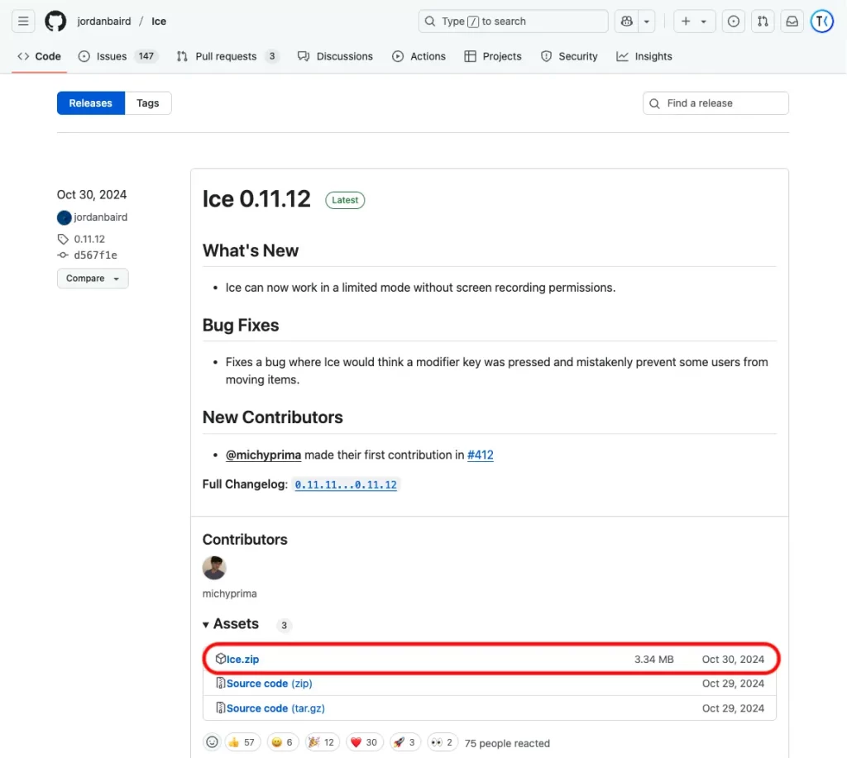Open Pull requests shortcut in header
847x758 pixels.
pyautogui.click(x=762, y=21)
